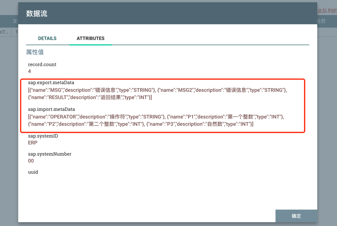Screen dimensions: 337x226
Task: Click the truncated c7... cell in background table
Action: [4, 32]
